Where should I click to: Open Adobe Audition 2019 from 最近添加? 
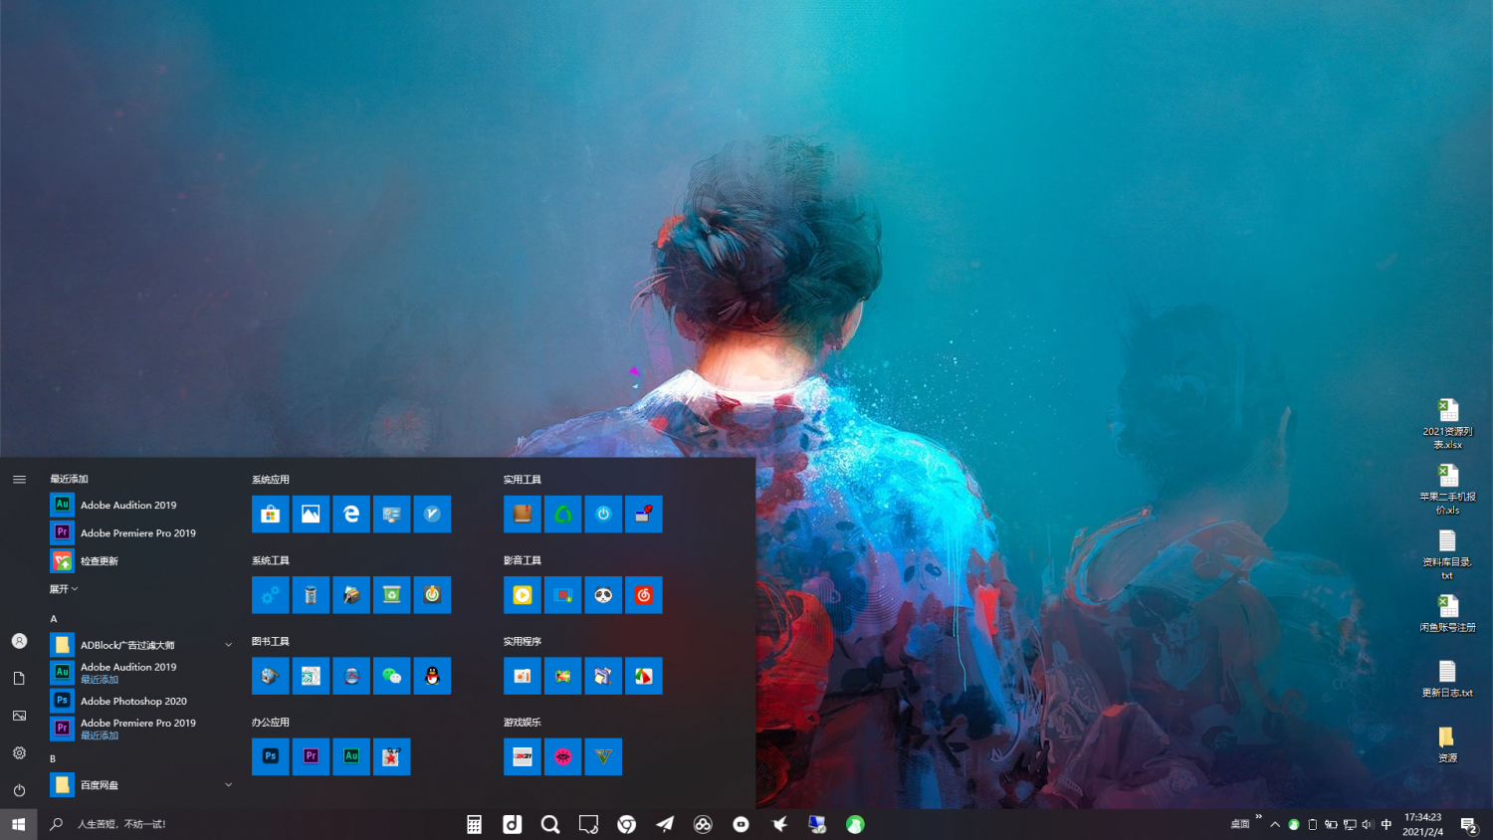[142, 505]
